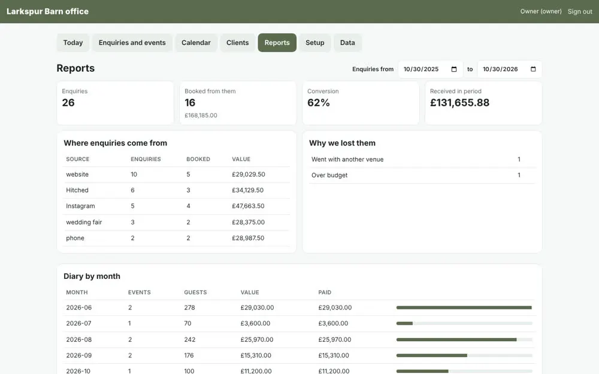
Task: Click the EVENTS column header
Action: 140,293
